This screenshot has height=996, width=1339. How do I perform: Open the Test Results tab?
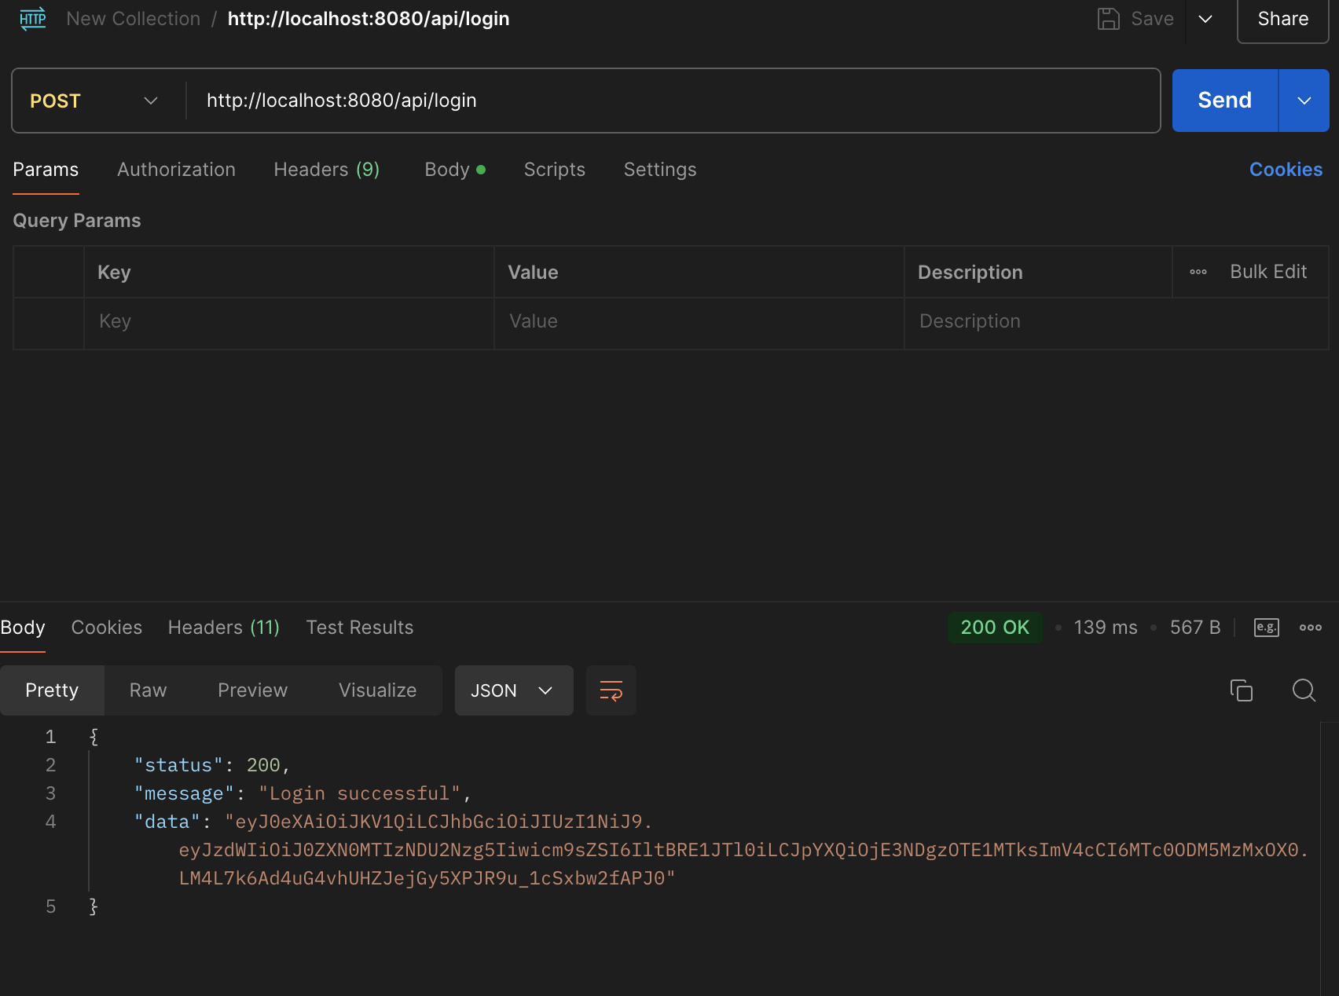360,628
